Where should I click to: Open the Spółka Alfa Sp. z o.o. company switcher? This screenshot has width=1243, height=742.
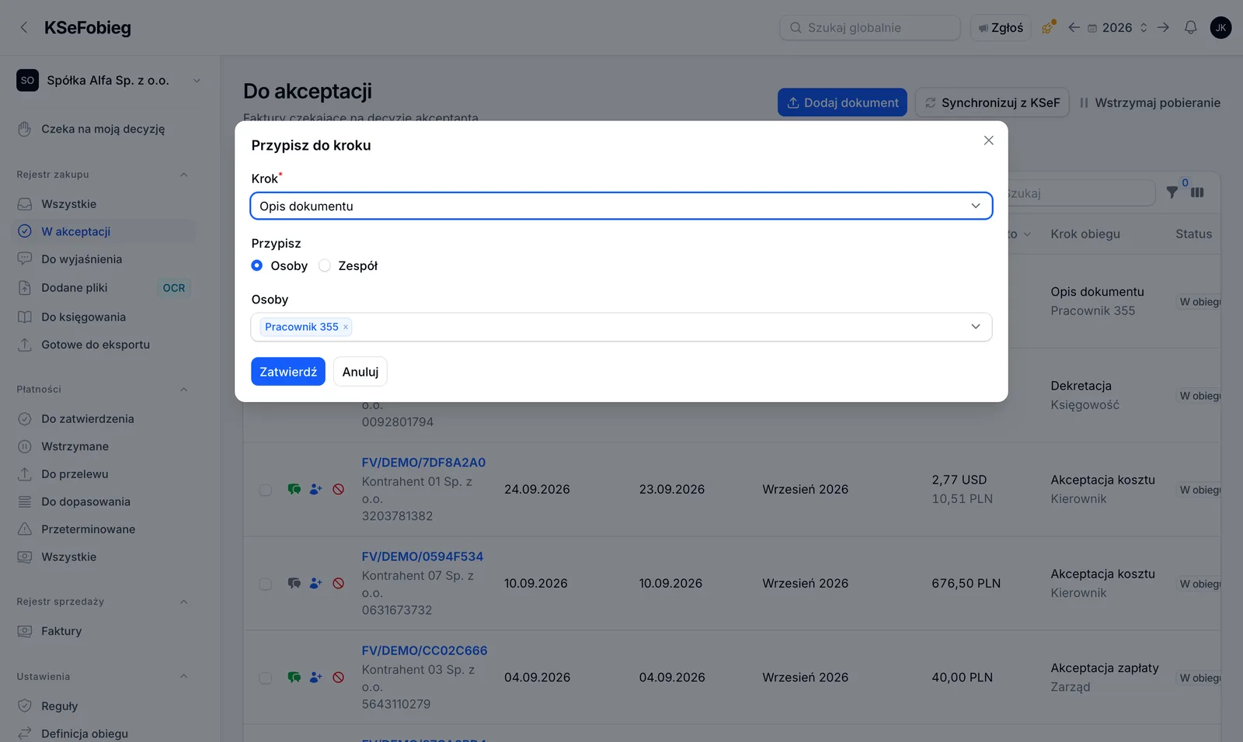[x=109, y=81]
